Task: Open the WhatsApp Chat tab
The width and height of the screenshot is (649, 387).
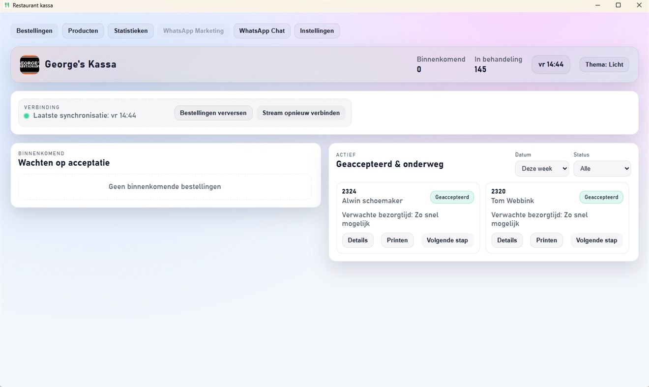Action: (262, 30)
